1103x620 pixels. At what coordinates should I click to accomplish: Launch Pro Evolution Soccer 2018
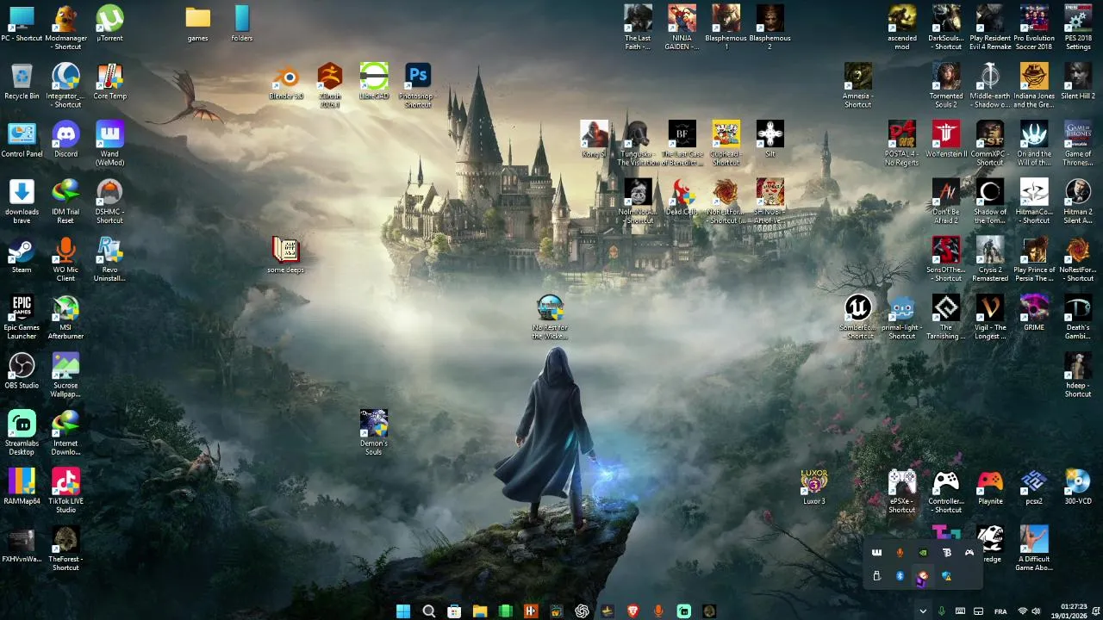coord(1034,28)
